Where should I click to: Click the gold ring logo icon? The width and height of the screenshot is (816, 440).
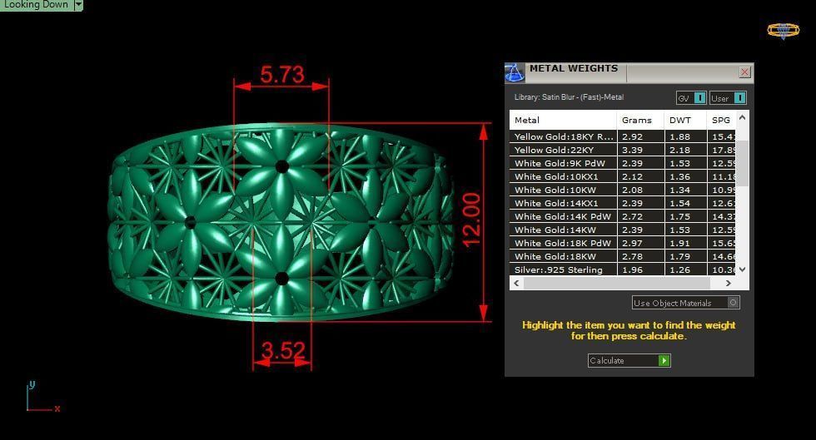pyautogui.click(x=784, y=31)
